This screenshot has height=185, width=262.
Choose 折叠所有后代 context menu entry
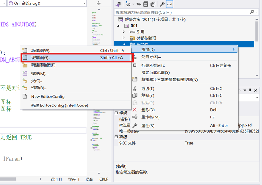click(x=184, y=65)
